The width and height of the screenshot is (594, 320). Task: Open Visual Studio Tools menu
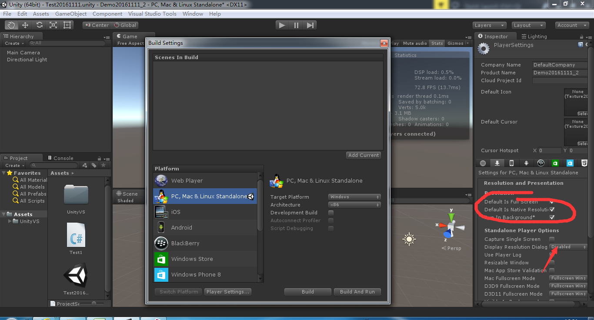pos(152,14)
